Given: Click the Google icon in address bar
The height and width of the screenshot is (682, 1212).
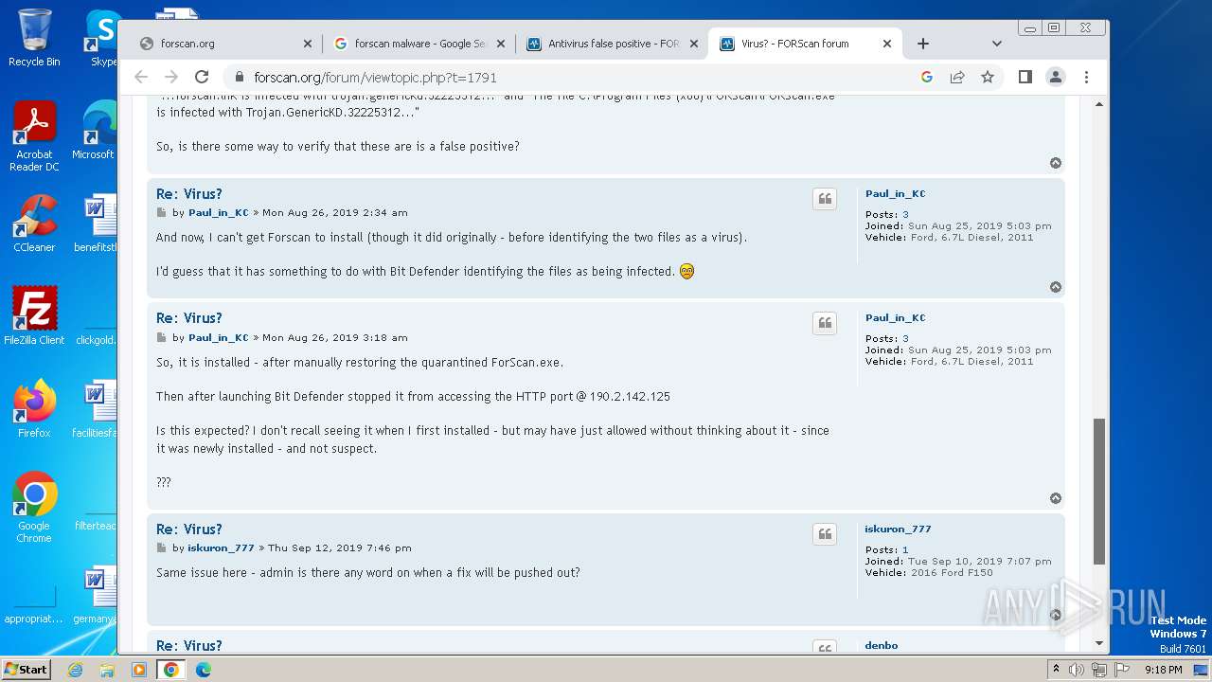Looking at the screenshot, I should pos(927,77).
